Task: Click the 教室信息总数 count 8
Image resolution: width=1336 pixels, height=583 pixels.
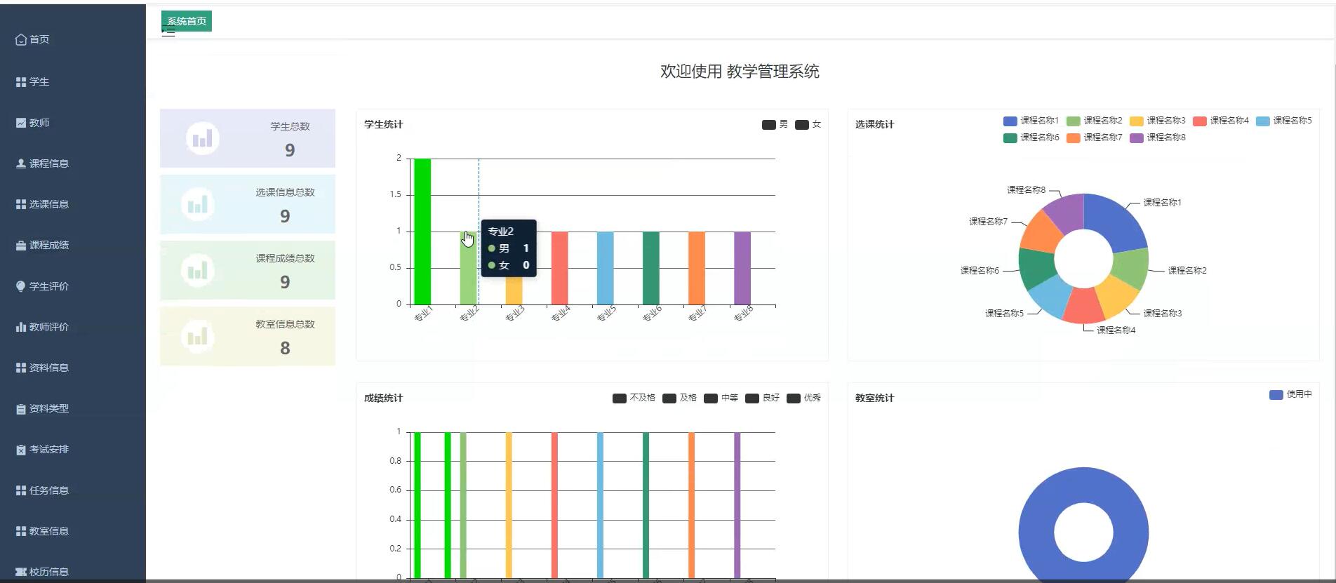Action: 285,348
